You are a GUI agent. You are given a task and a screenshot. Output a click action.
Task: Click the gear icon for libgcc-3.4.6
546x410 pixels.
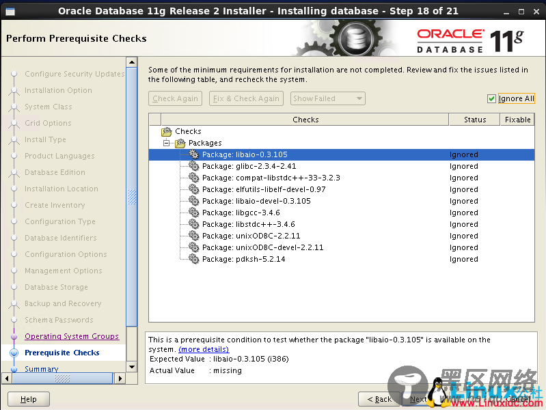coord(193,213)
